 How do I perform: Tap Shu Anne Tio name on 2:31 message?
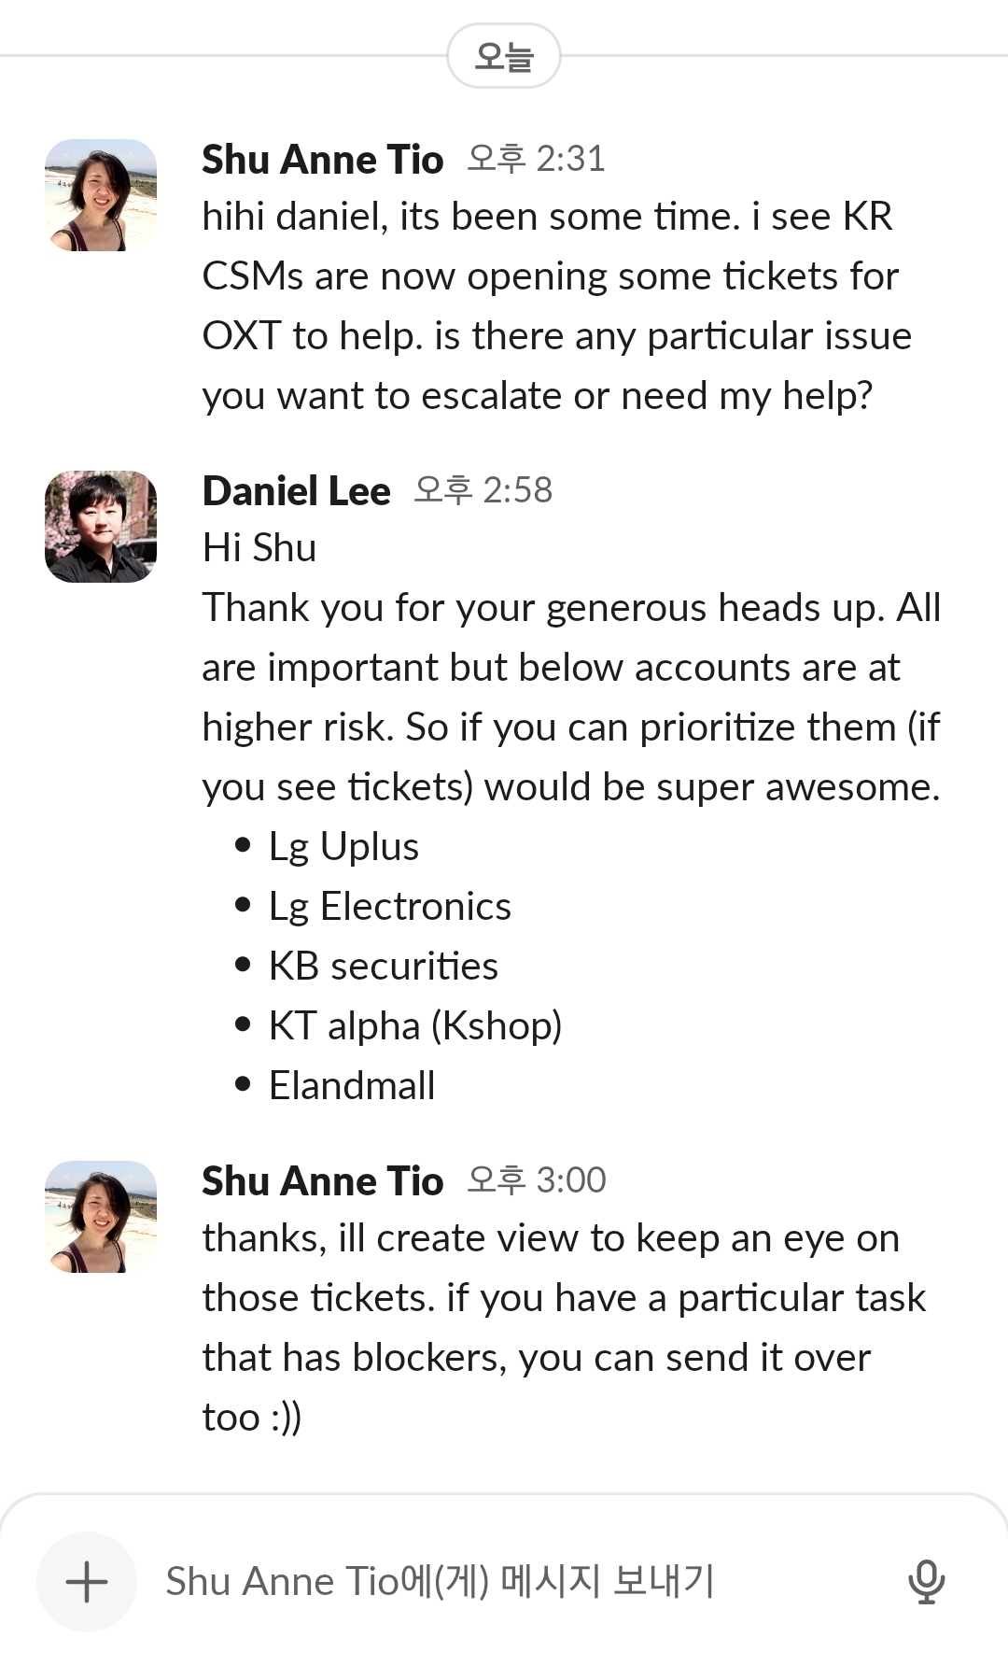pyautogui.click(x=322, y=160)
